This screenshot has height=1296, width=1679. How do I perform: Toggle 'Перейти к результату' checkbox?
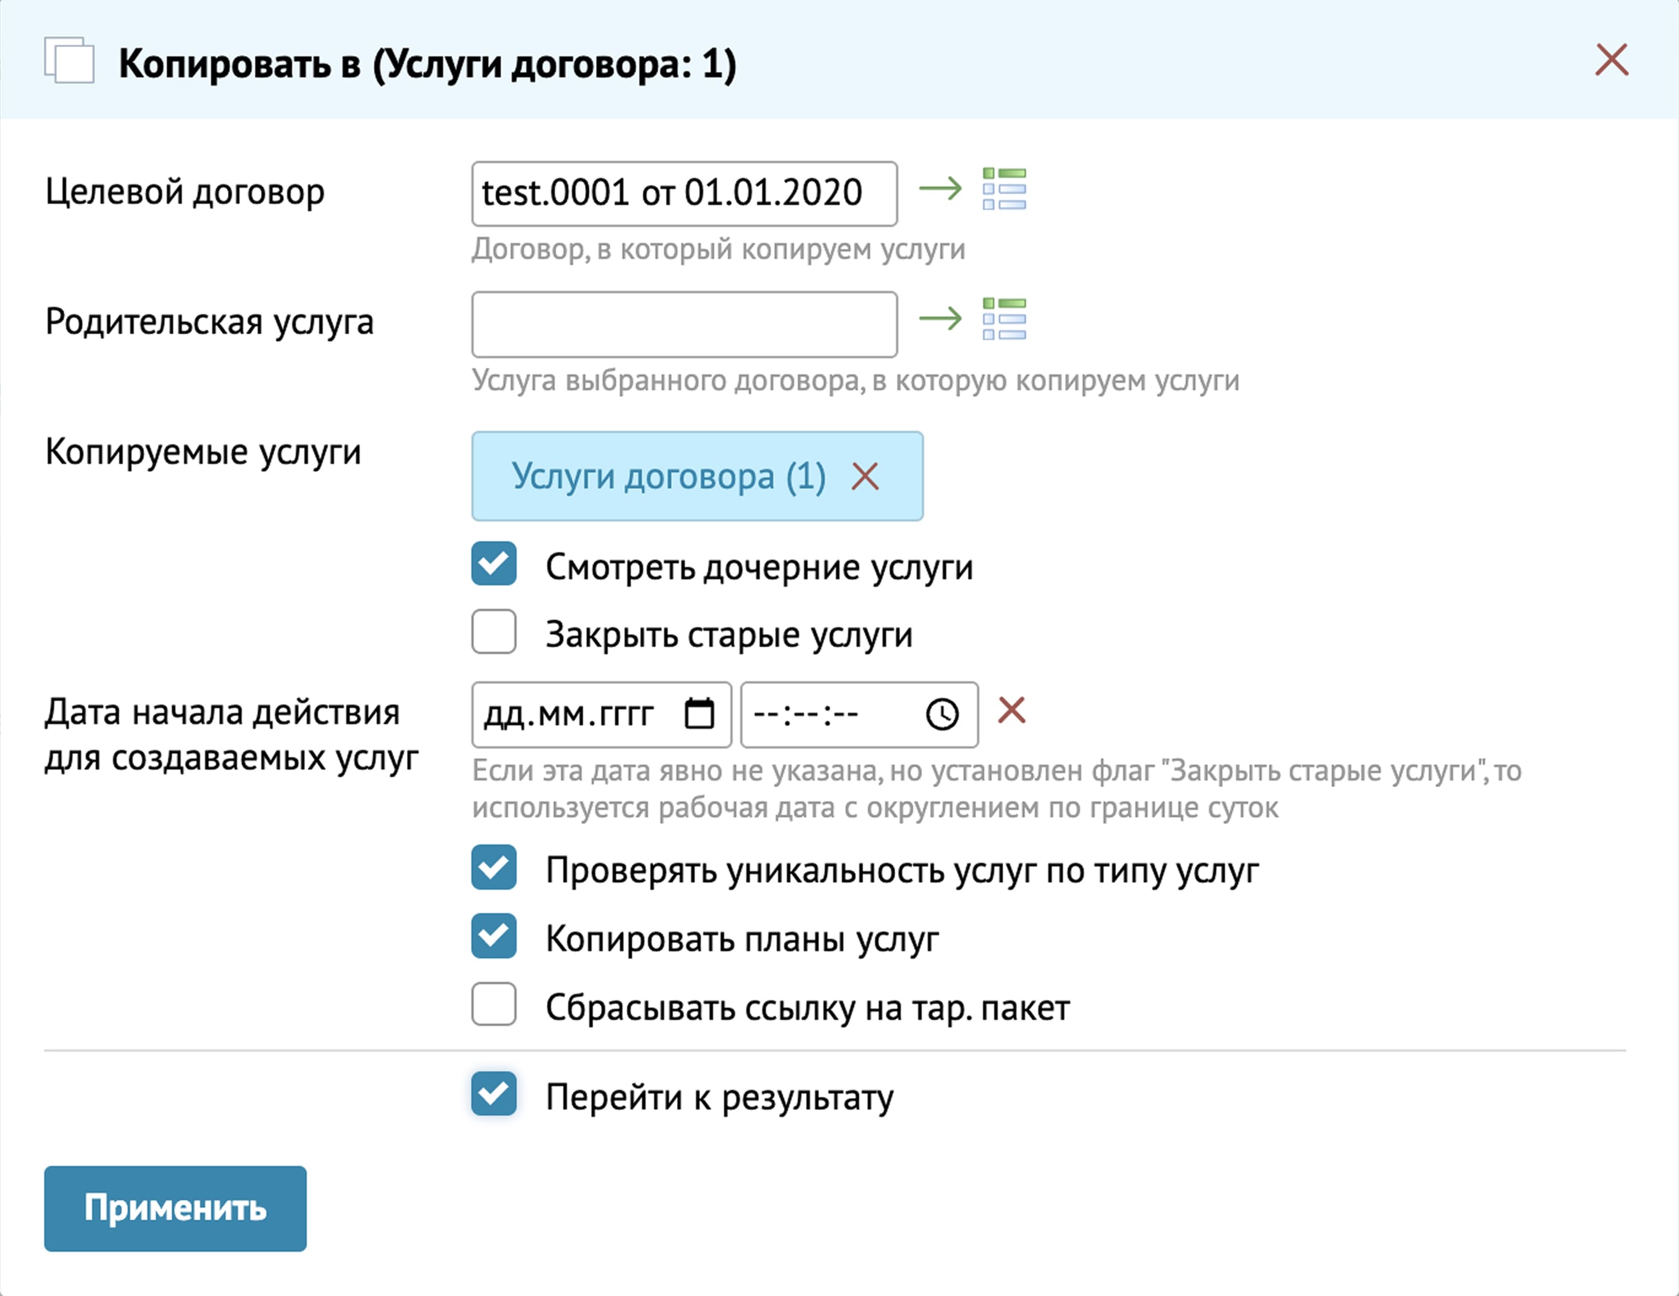[493, 1094]
